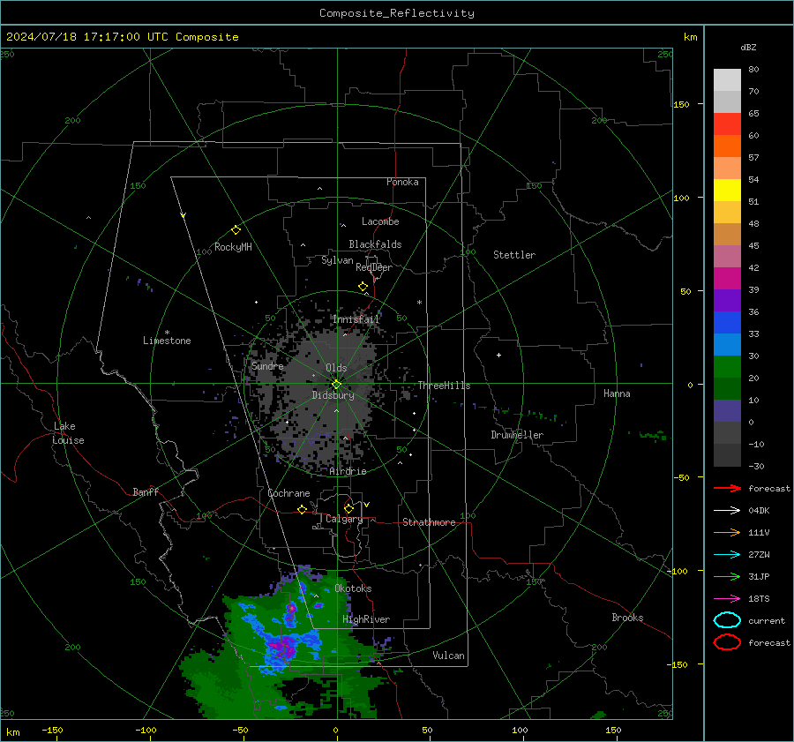Image resolution: width=794 pixels, height=742 pixels.
Task: Click the -150 bottom axis tick label
Action: 52,730
